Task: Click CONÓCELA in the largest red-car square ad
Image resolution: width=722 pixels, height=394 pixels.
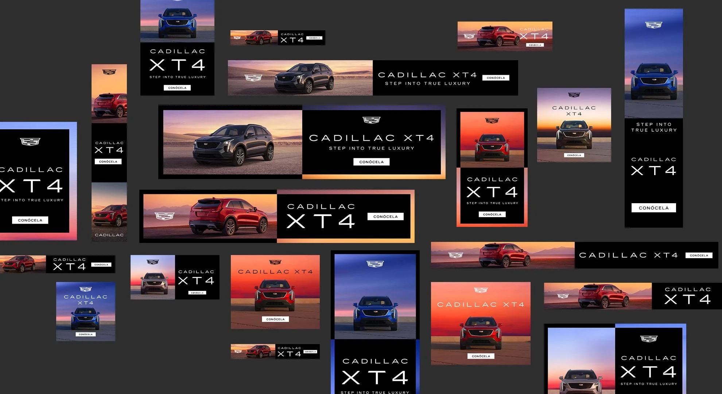Action: coord(481,356)
